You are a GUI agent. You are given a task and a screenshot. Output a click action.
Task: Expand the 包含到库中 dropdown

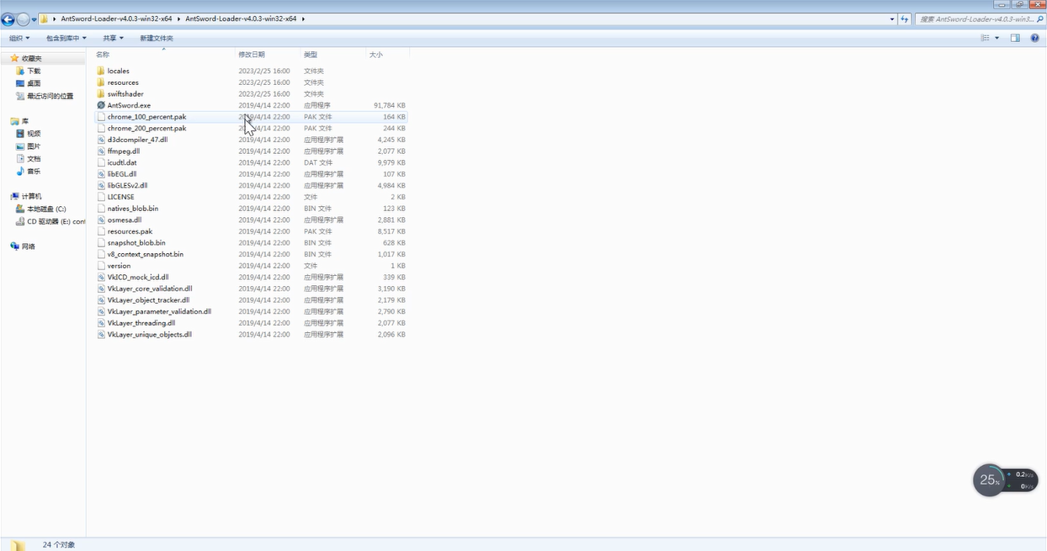coord(66,38)
